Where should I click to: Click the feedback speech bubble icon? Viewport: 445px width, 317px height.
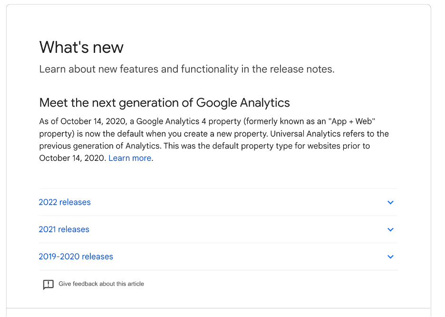point(48,284)
